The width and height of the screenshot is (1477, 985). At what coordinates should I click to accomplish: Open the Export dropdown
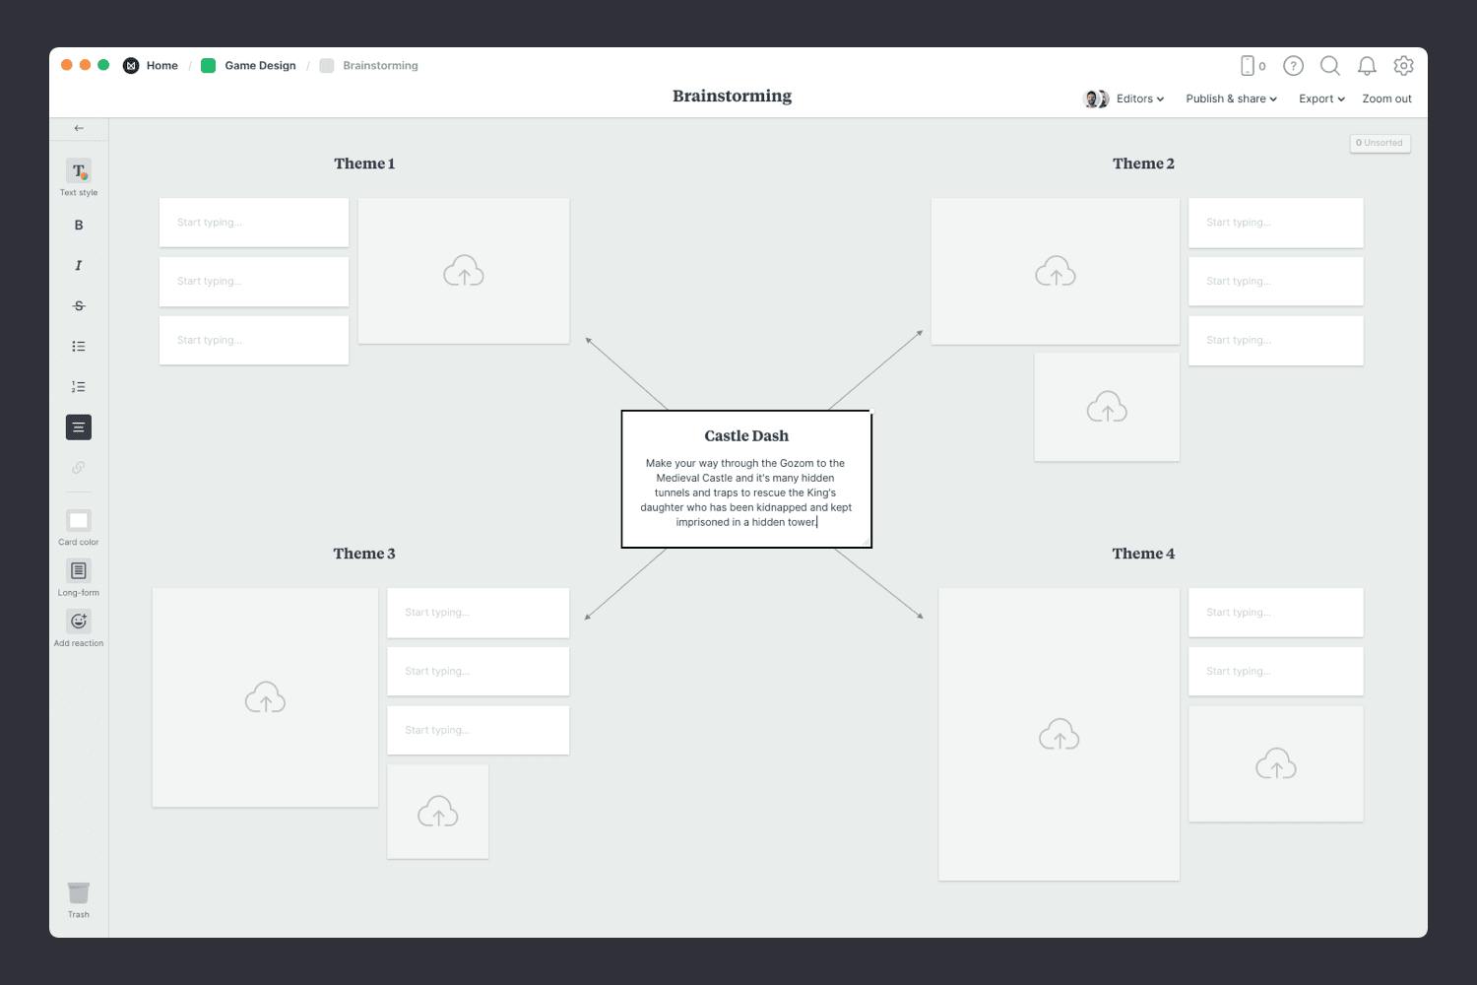click(1319, 98)
